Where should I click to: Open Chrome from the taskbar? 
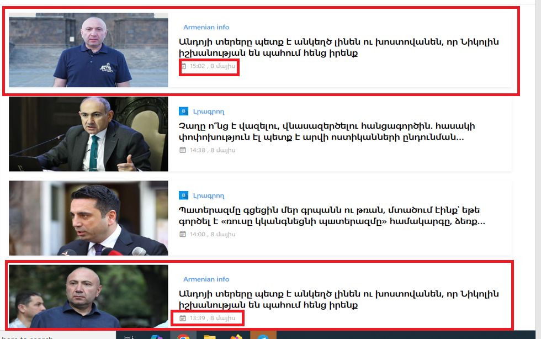pyautogui.click(x=183, y=336)
